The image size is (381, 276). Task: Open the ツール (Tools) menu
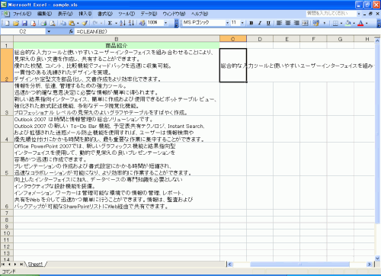click(126, 14)
